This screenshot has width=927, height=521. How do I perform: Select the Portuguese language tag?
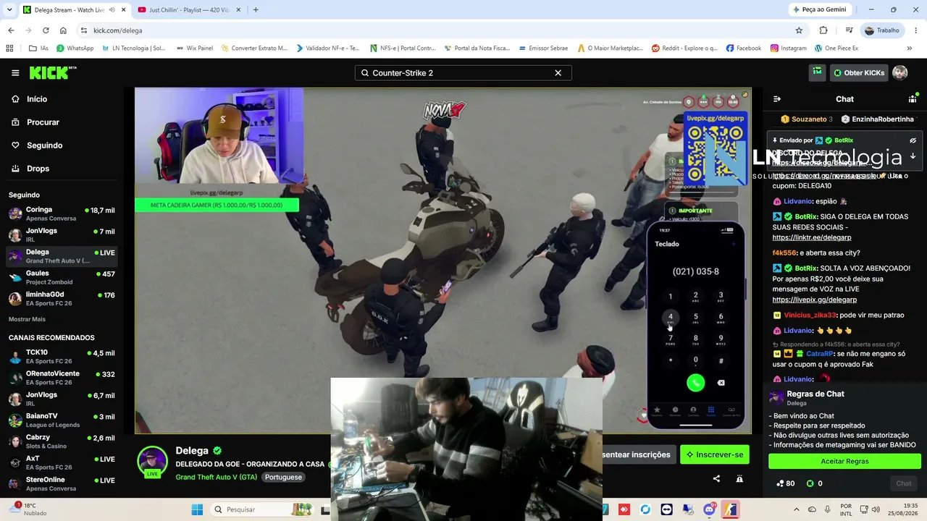click(283, 478)
